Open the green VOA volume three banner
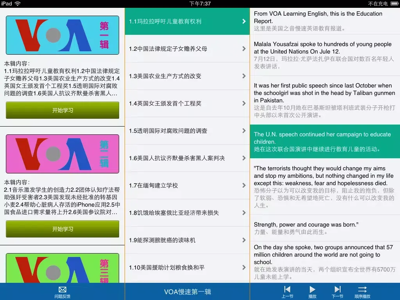Image resolution: width=400 pixels, height=300 pixels. [x=62, y=268]
